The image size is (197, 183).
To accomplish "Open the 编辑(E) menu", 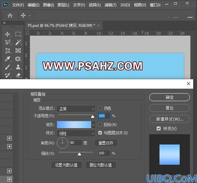I will click(x=33, y=5).
